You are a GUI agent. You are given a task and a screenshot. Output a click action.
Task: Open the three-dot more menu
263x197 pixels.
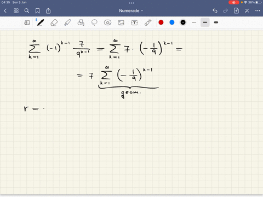coord(258,11)
